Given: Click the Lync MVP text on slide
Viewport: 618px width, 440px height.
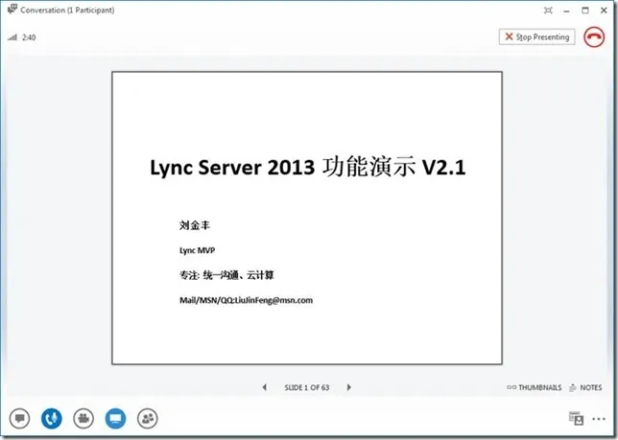Looking at the screenshot, I should point(197,250).
